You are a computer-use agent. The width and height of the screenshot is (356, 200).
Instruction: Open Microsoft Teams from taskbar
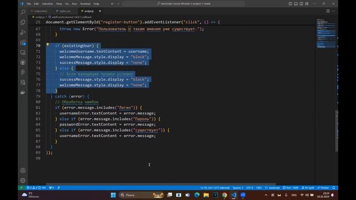(x=187, y=195)
